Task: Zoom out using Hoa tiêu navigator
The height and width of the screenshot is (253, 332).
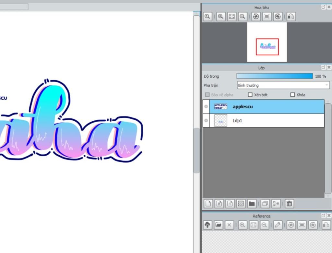Action: (x=243, y=16)
